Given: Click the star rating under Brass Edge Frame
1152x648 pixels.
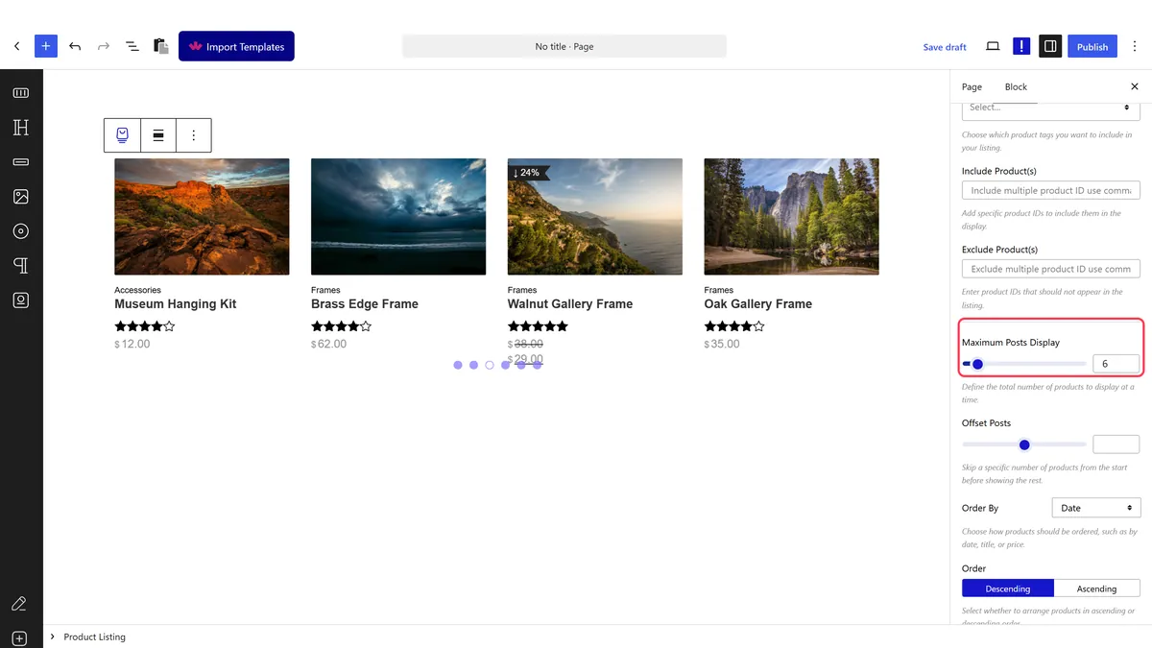Looking at the screenshot, I should click(x=341, y=326).
